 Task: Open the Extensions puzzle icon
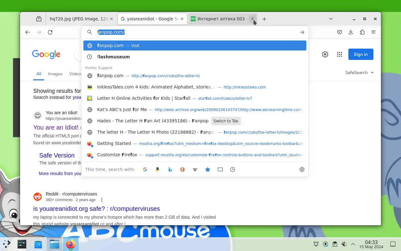pos(362,32)
